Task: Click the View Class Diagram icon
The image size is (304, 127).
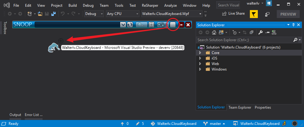Action: [x=274, y=33]
